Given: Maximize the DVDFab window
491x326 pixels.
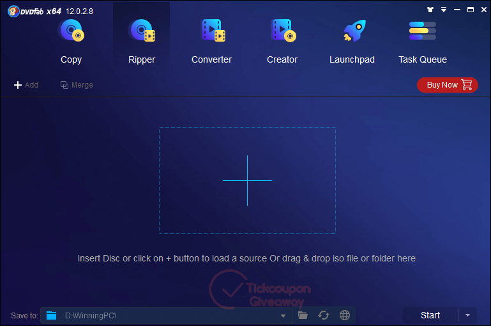Looking at the screenshot, I should [x=471, y=10].
